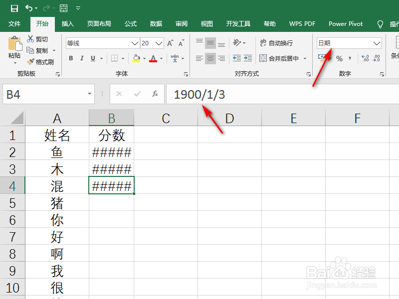The height and width of the screenshot is (299, 399).
Task: Open the insert function fx button
Action: pos(155,94)
